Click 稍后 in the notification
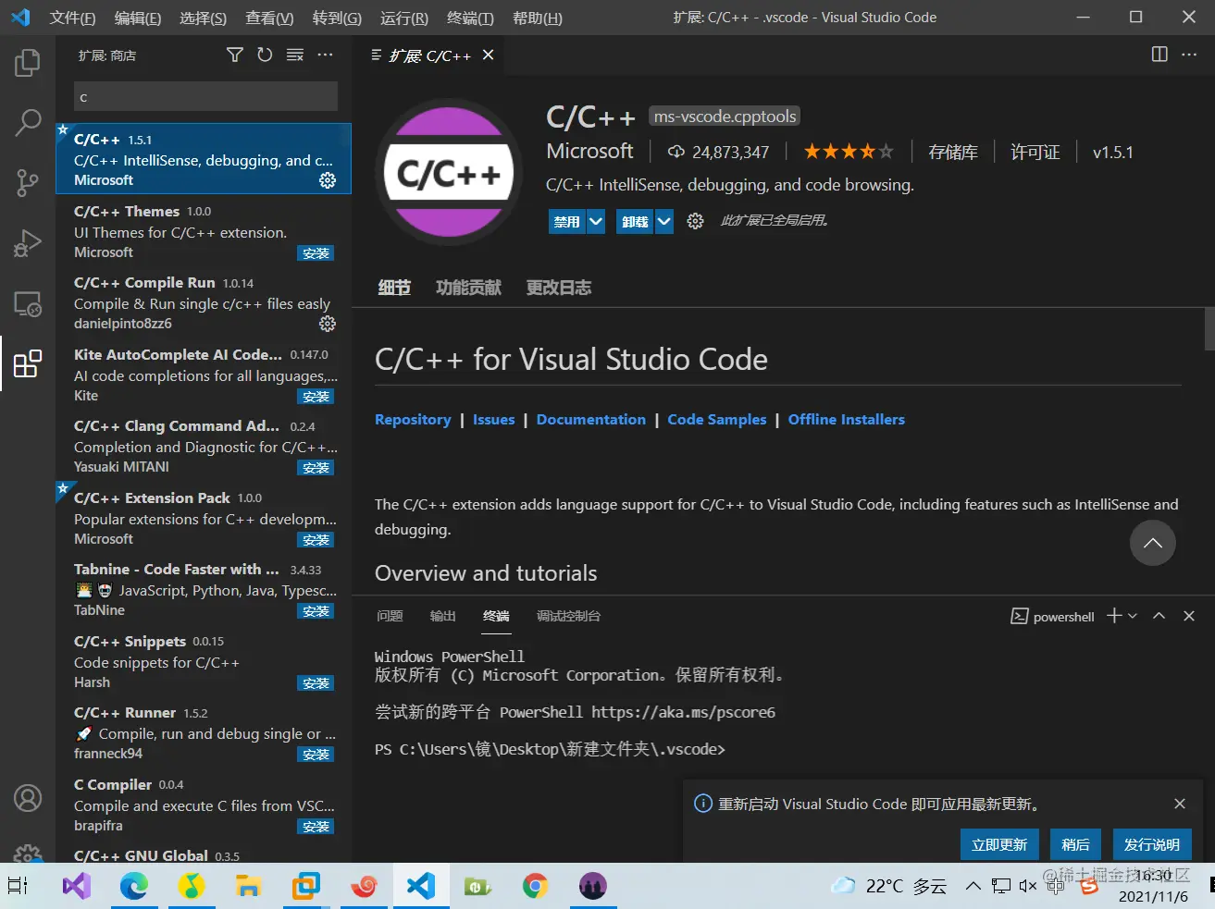Viewport: 1215px width, 909px height. click(1075, 844)
